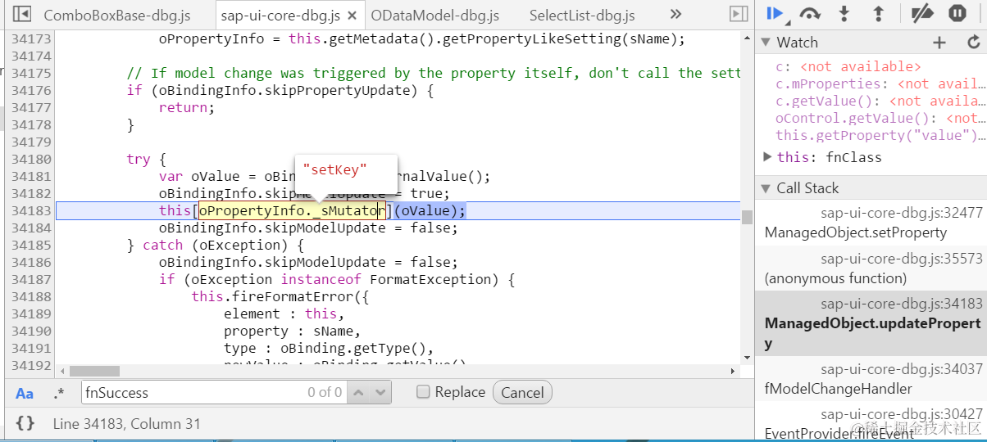Open sap-ui-core-dbg.js:30427 source link
Viewport: 987px width, 442px height.
[902, 415]
